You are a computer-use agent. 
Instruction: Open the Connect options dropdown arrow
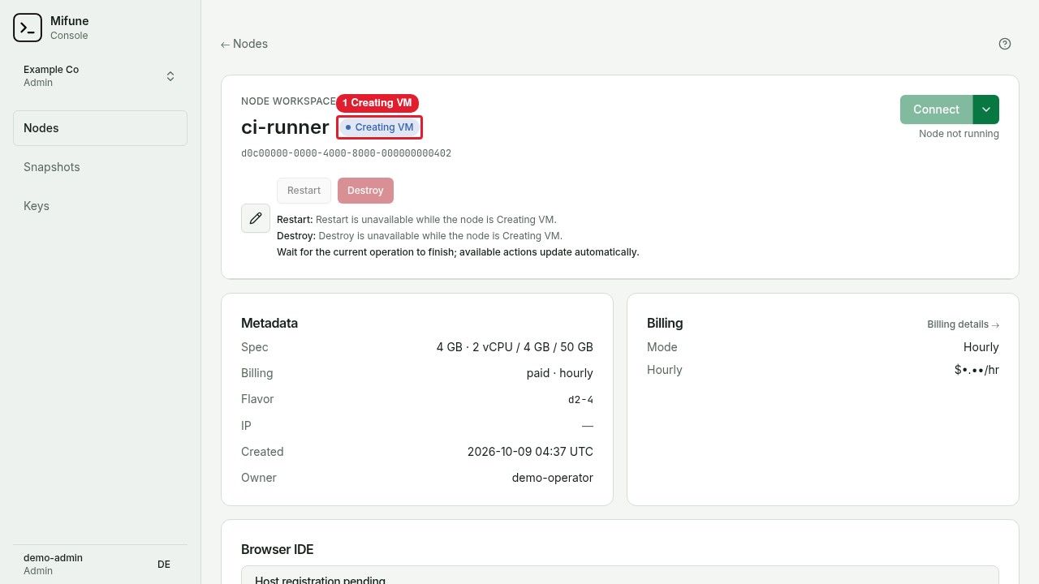(986, 109)
